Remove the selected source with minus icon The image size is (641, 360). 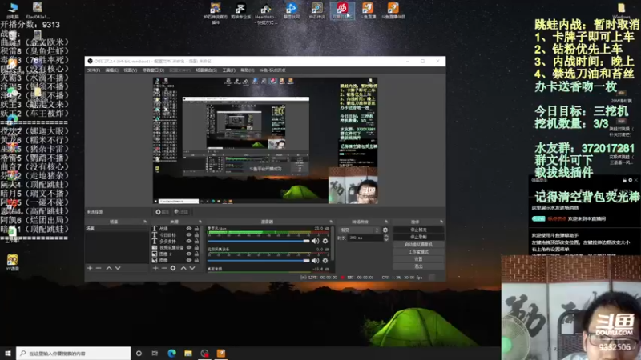coord(164,268)
